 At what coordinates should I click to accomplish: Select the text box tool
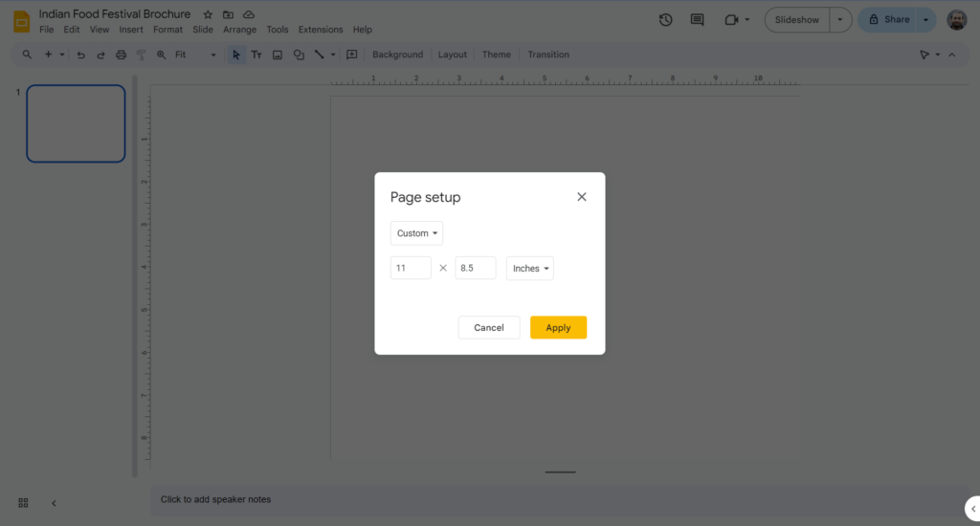256,55
